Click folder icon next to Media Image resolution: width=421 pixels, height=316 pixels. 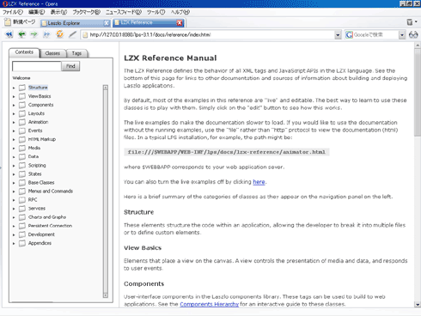(22, 148)
